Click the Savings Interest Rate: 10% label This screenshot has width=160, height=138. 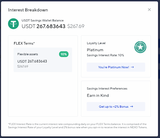tap(105, 55)
